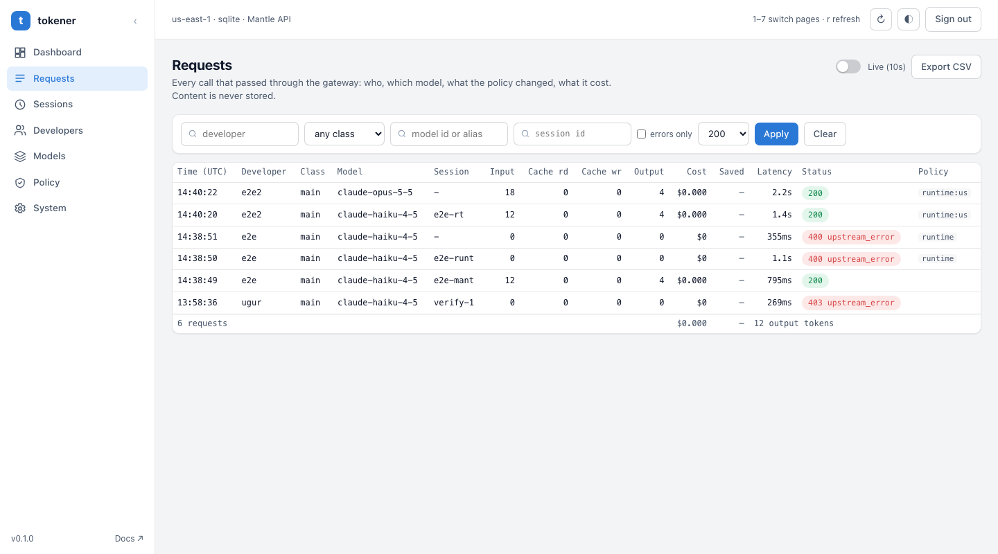Check the errors only checkbox
Image resolution: width=998 pixels, height=554 pixels.
(641, 134)
